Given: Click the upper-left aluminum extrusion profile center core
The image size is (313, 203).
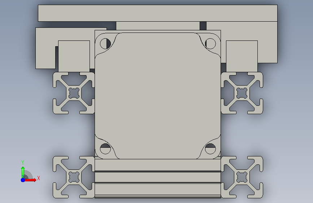Looking at the screenshot, I should 74,93.
